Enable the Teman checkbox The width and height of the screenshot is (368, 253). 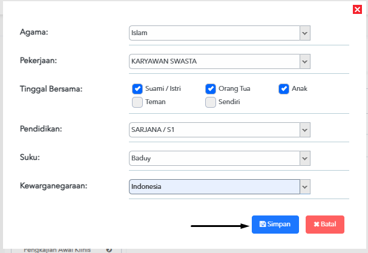tap(137, 102)
